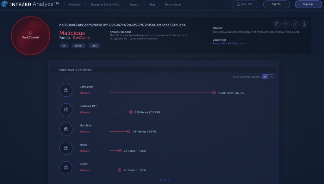The height and width of the screenshot is (184, 324).
Task: Click the syringe vaccine icon
Action: pyautogui.click(x=295, y=24)
